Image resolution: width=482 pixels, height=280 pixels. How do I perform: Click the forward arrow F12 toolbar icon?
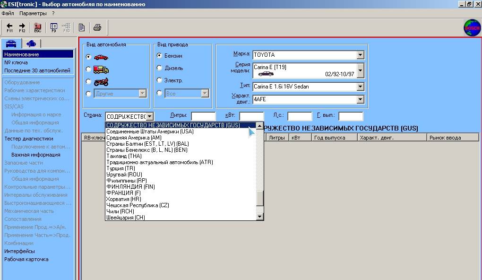[22, 27]
